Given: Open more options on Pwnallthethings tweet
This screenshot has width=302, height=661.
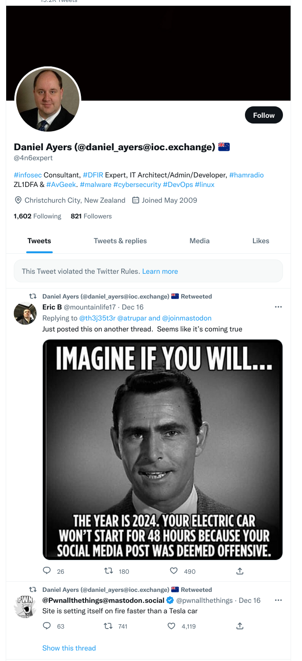Looking at the screenshot, I should [x=279, y=600].
